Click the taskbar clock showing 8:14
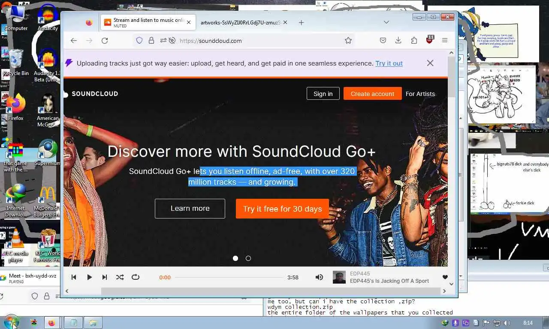This screenshot has height=329, width=549. 528,323
